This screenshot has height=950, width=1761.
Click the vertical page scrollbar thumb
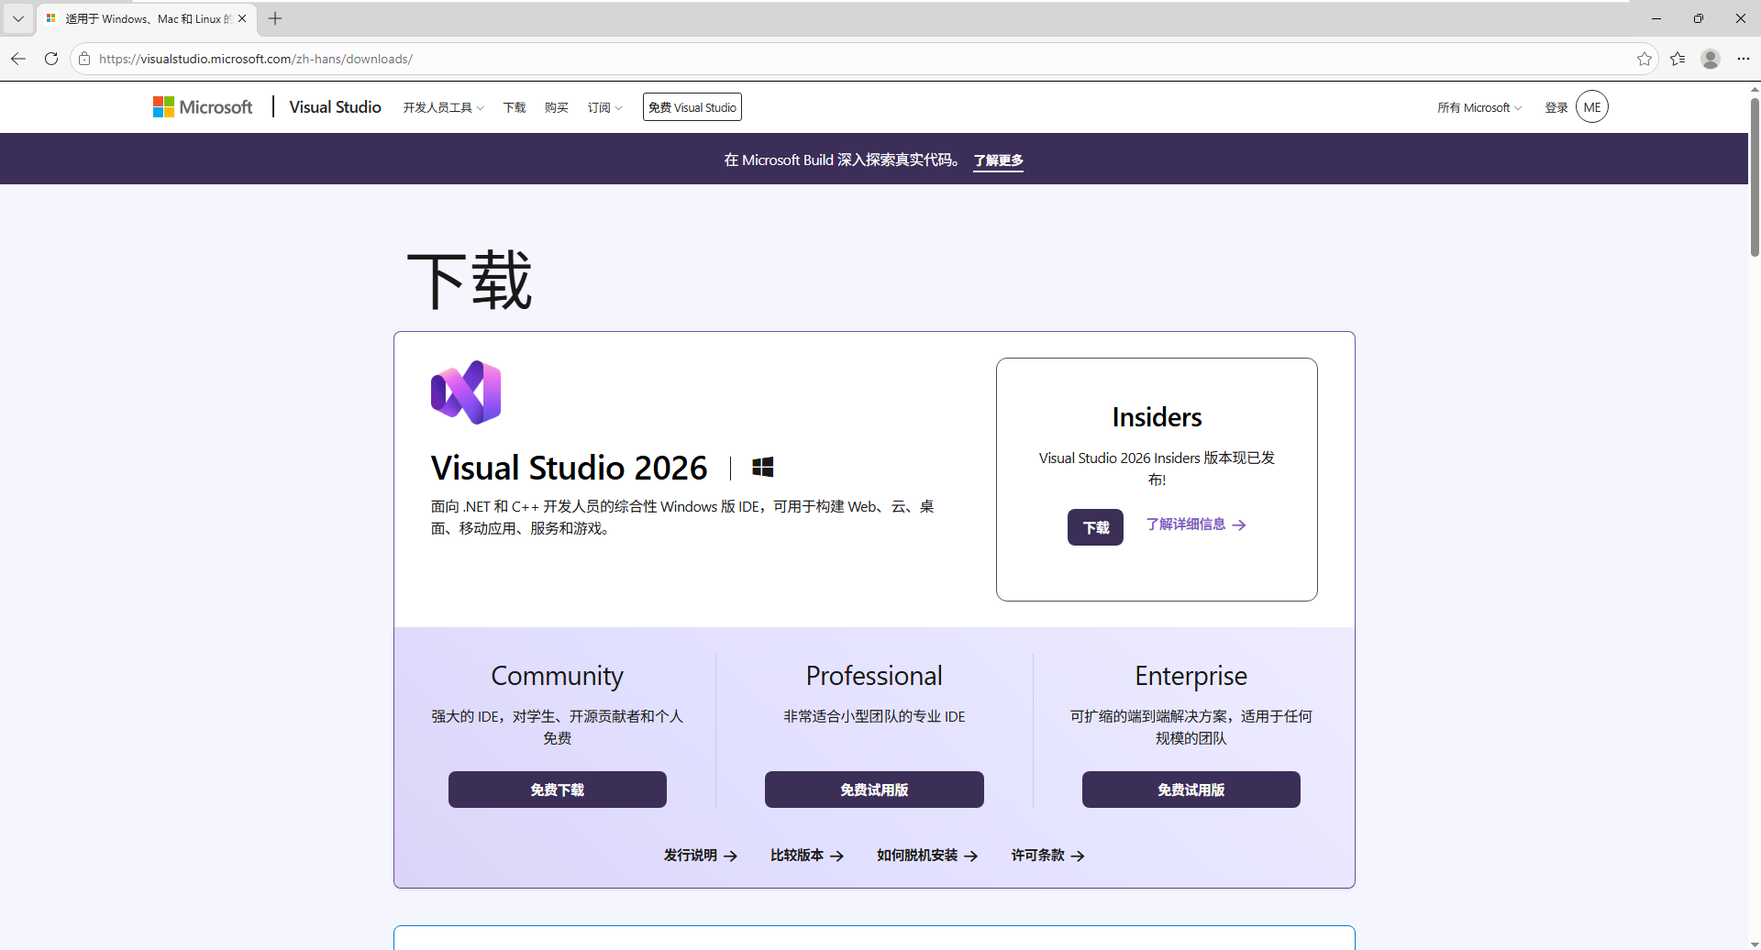coord(1755,176)
